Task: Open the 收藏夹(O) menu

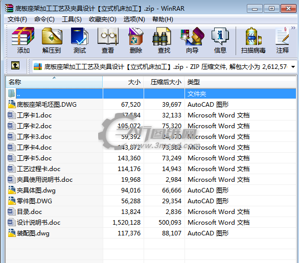Action: pos(103,19)
